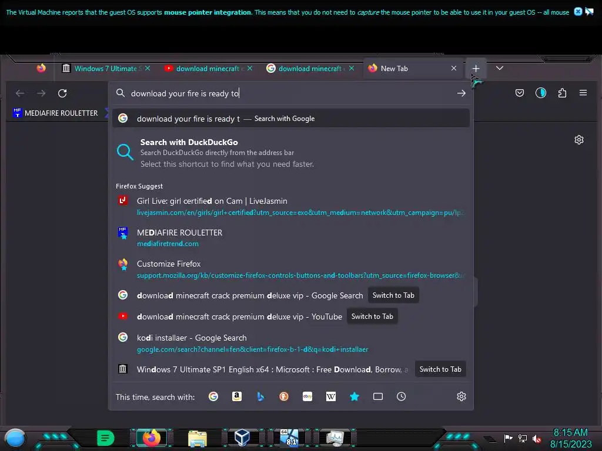Open muted volume tray icon
602x451 pixels.
pos(537,439)
